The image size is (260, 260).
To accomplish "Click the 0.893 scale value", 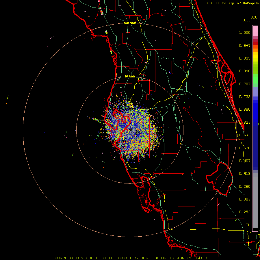I will [245, 58].
